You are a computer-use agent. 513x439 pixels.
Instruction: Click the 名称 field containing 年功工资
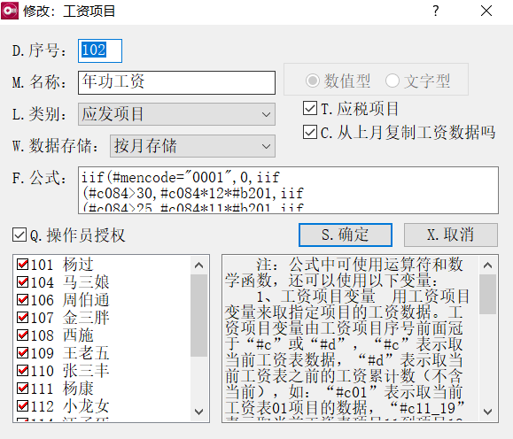pos(176,82)
